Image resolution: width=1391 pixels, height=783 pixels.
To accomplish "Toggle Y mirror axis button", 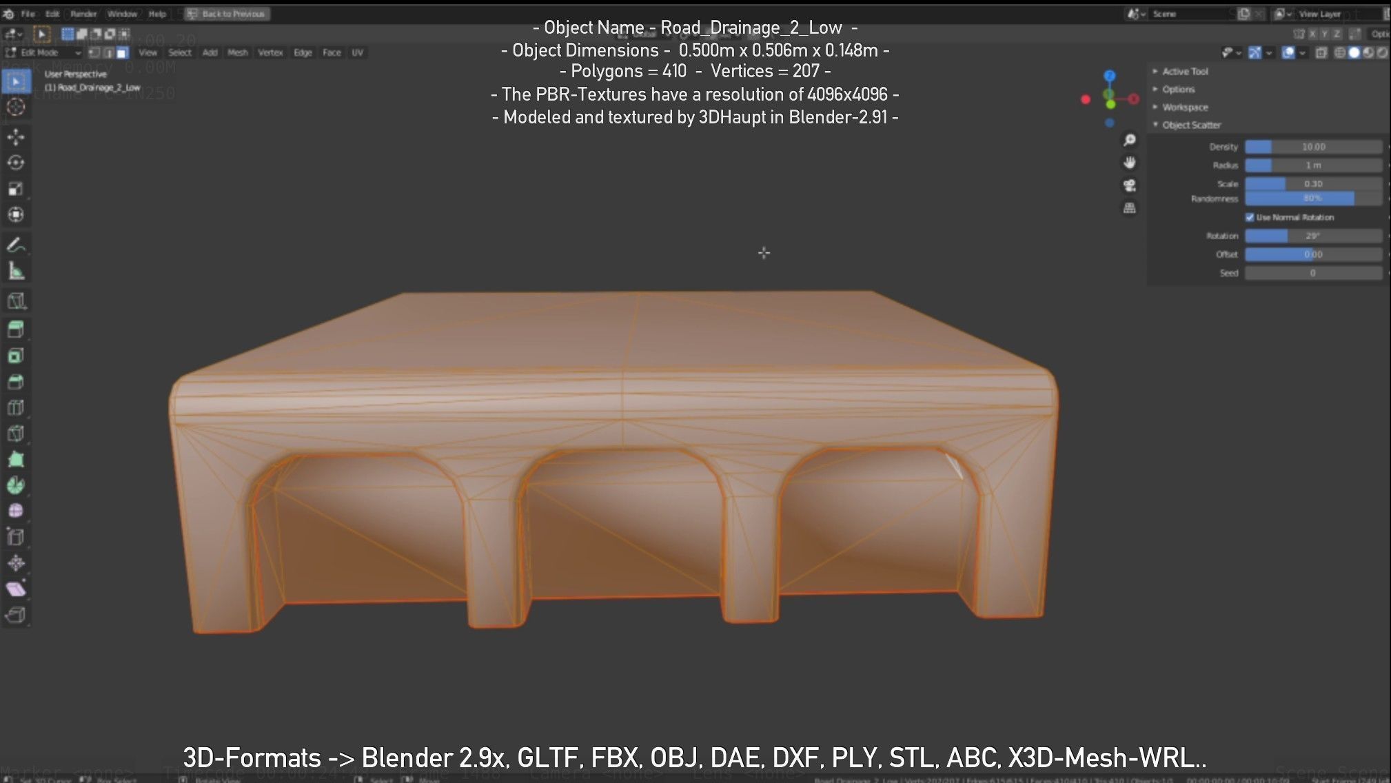I will coord(1325,34).
